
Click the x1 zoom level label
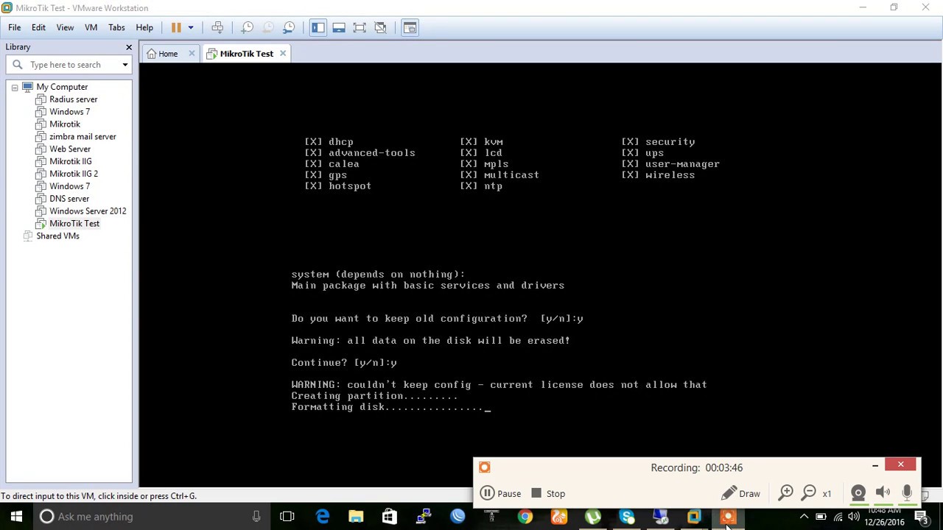[x=827, y=494]
